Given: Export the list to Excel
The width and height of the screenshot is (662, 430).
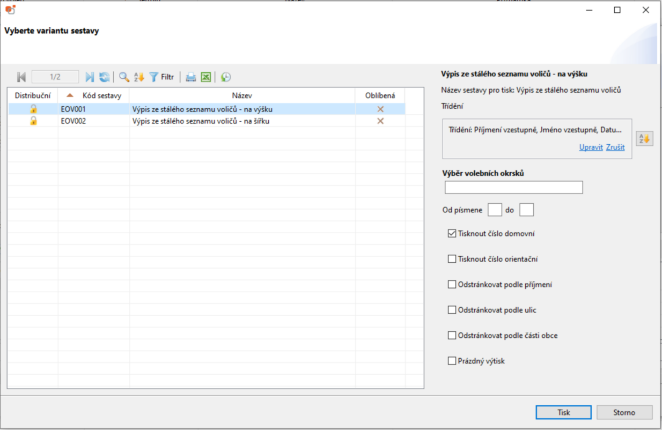Looking at the screenshot, I should pyautogui.click(x=205, y=77).
